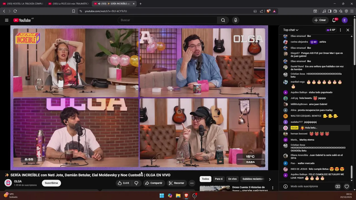Open OLGA channel avatar
Image resolution: width=356 pixels, height=200 pixels.
pos(8,183)
